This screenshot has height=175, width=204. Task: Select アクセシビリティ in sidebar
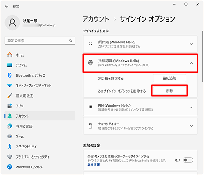coord(40,146)
